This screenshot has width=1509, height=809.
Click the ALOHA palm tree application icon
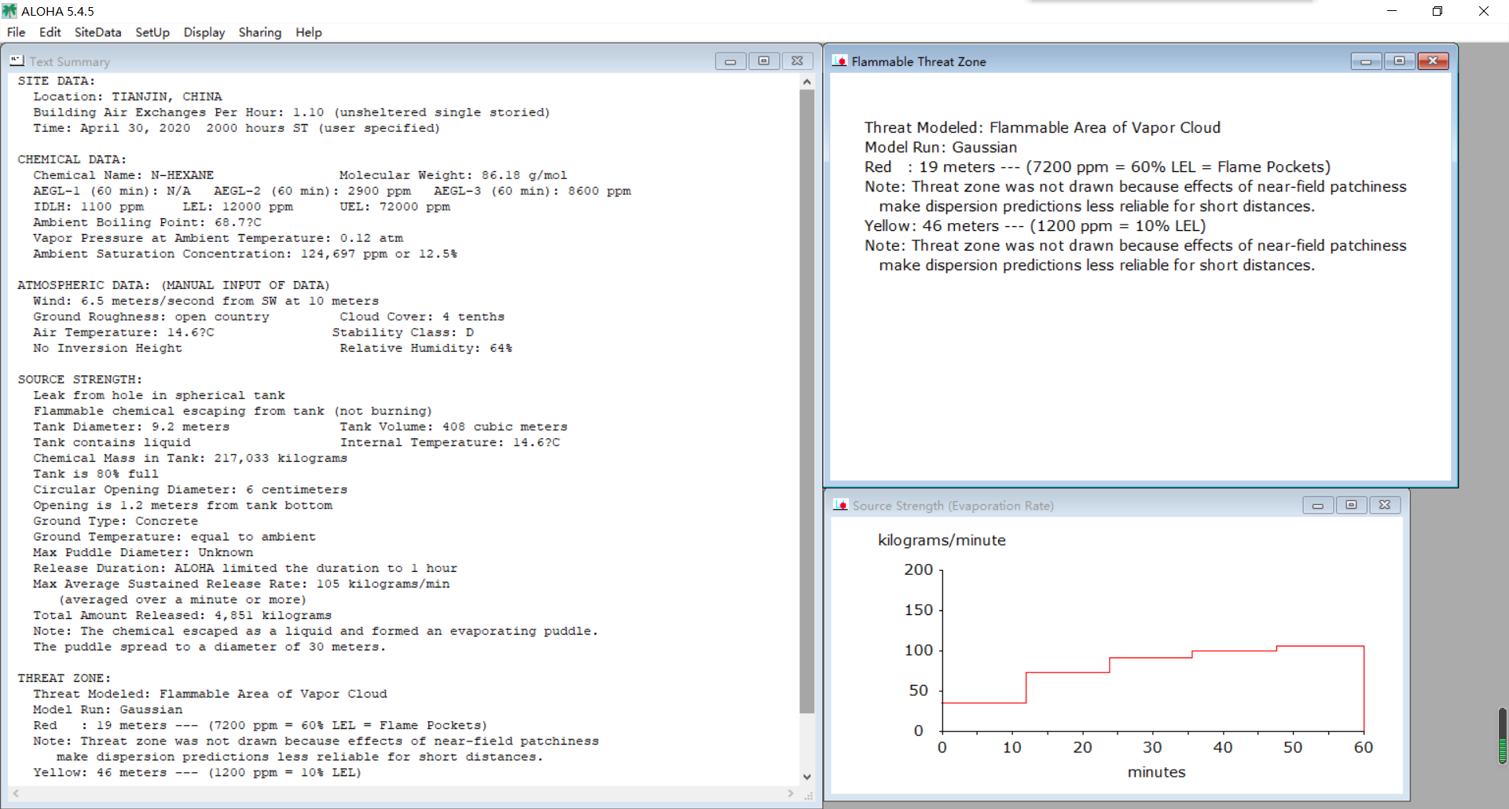point(9,11)
